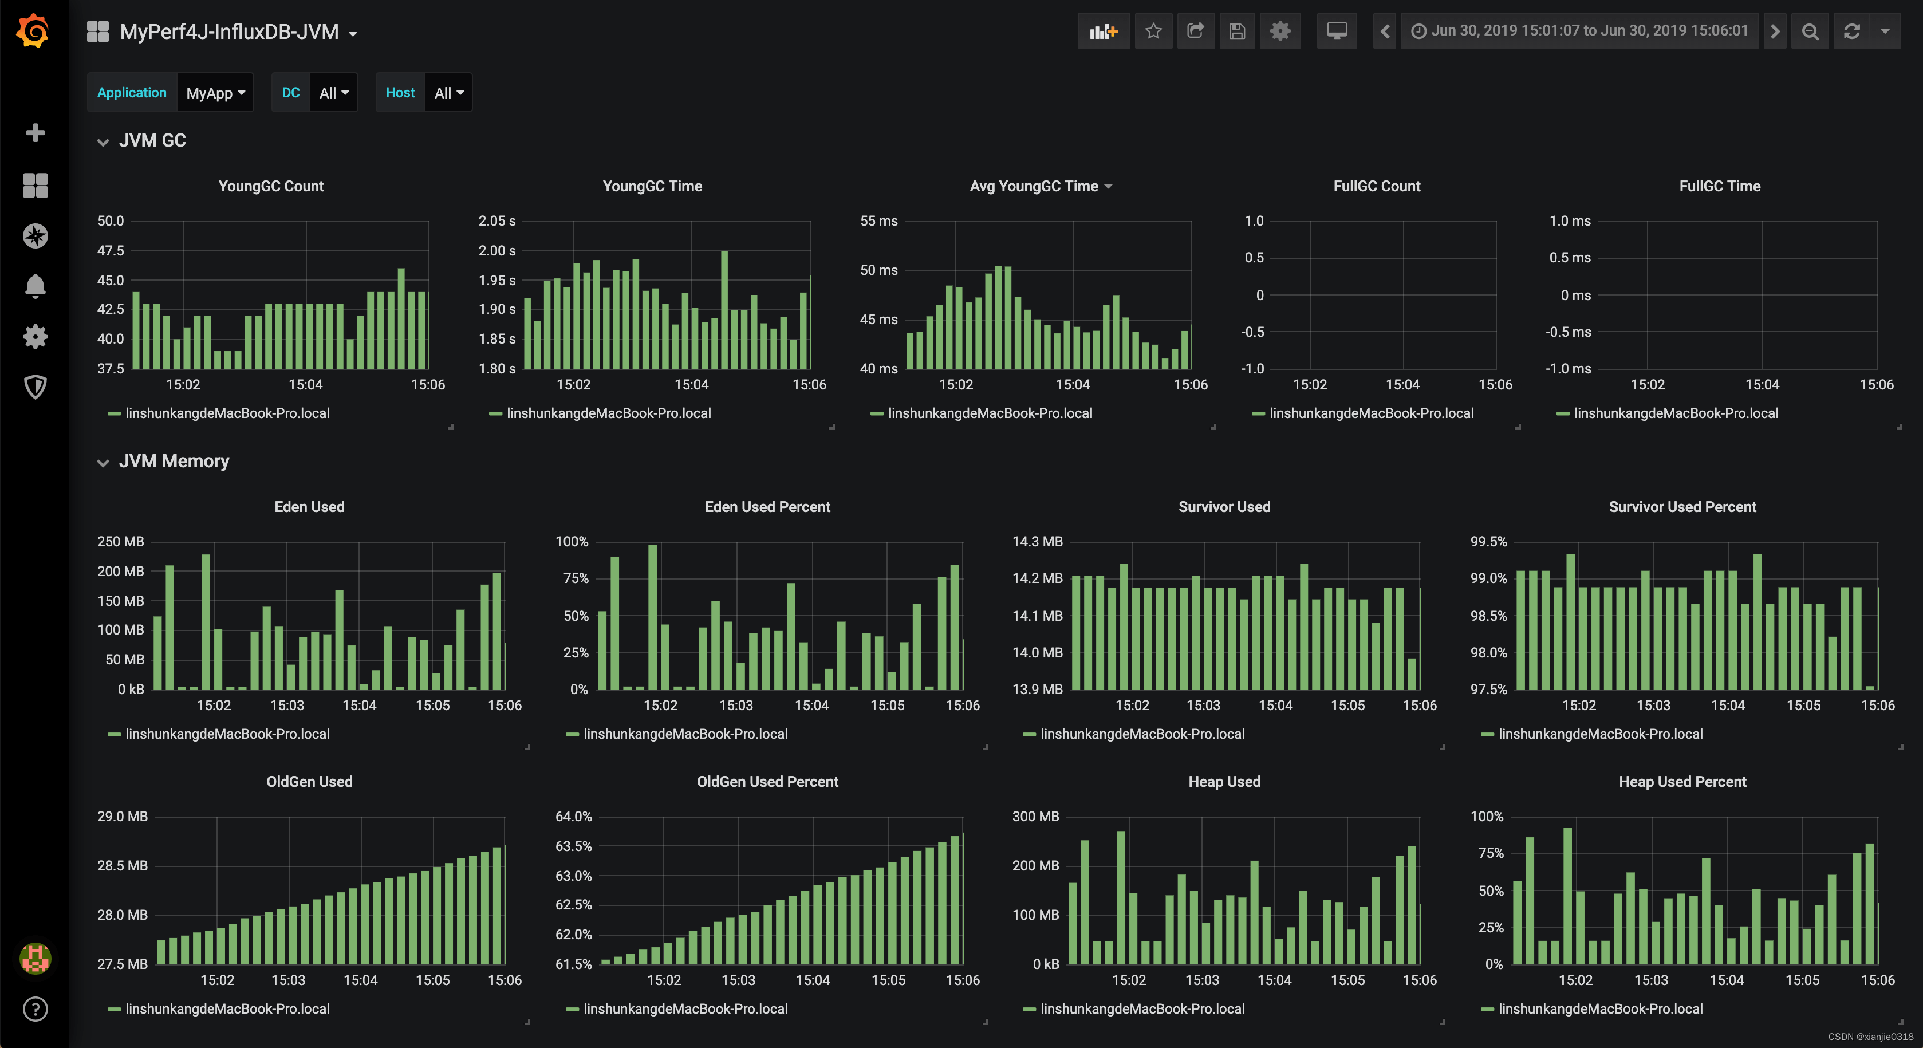Collapse the JVM Memory section
The height and width of the screenshot is (1048, 1923).
(x=103, y=461)
